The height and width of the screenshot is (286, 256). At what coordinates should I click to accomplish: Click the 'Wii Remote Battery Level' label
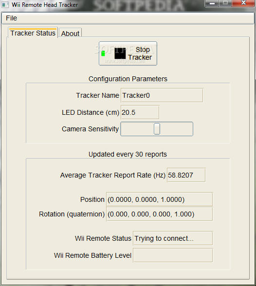pyautogui.click(x=92, y=255)
